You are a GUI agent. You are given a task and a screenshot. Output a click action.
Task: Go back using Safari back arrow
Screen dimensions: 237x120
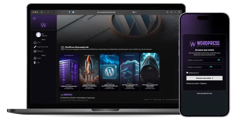point(48,12)
